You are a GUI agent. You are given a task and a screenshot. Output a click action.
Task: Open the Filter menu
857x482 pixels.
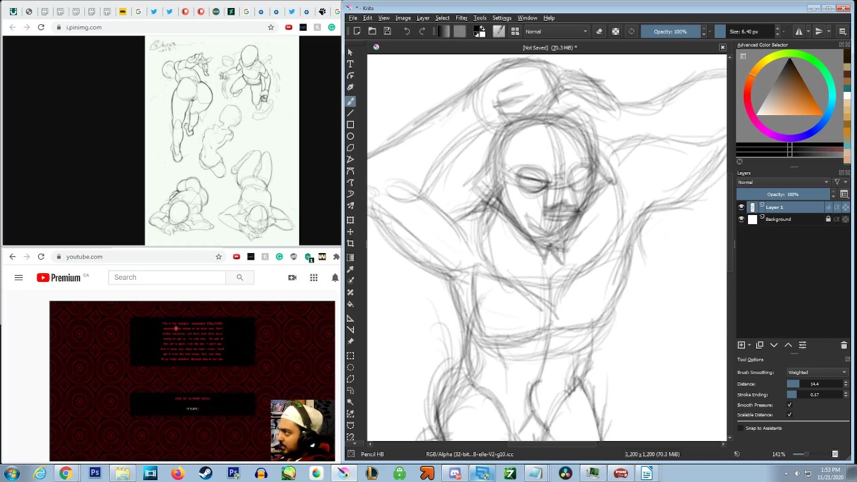[x=461, y=18]
